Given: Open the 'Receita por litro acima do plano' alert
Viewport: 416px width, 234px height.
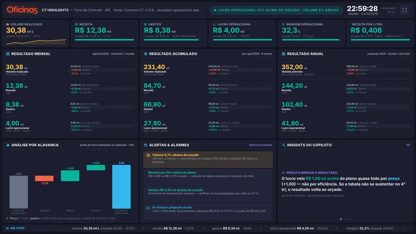Looking at the screenshot, I should (x=208, y=177).
